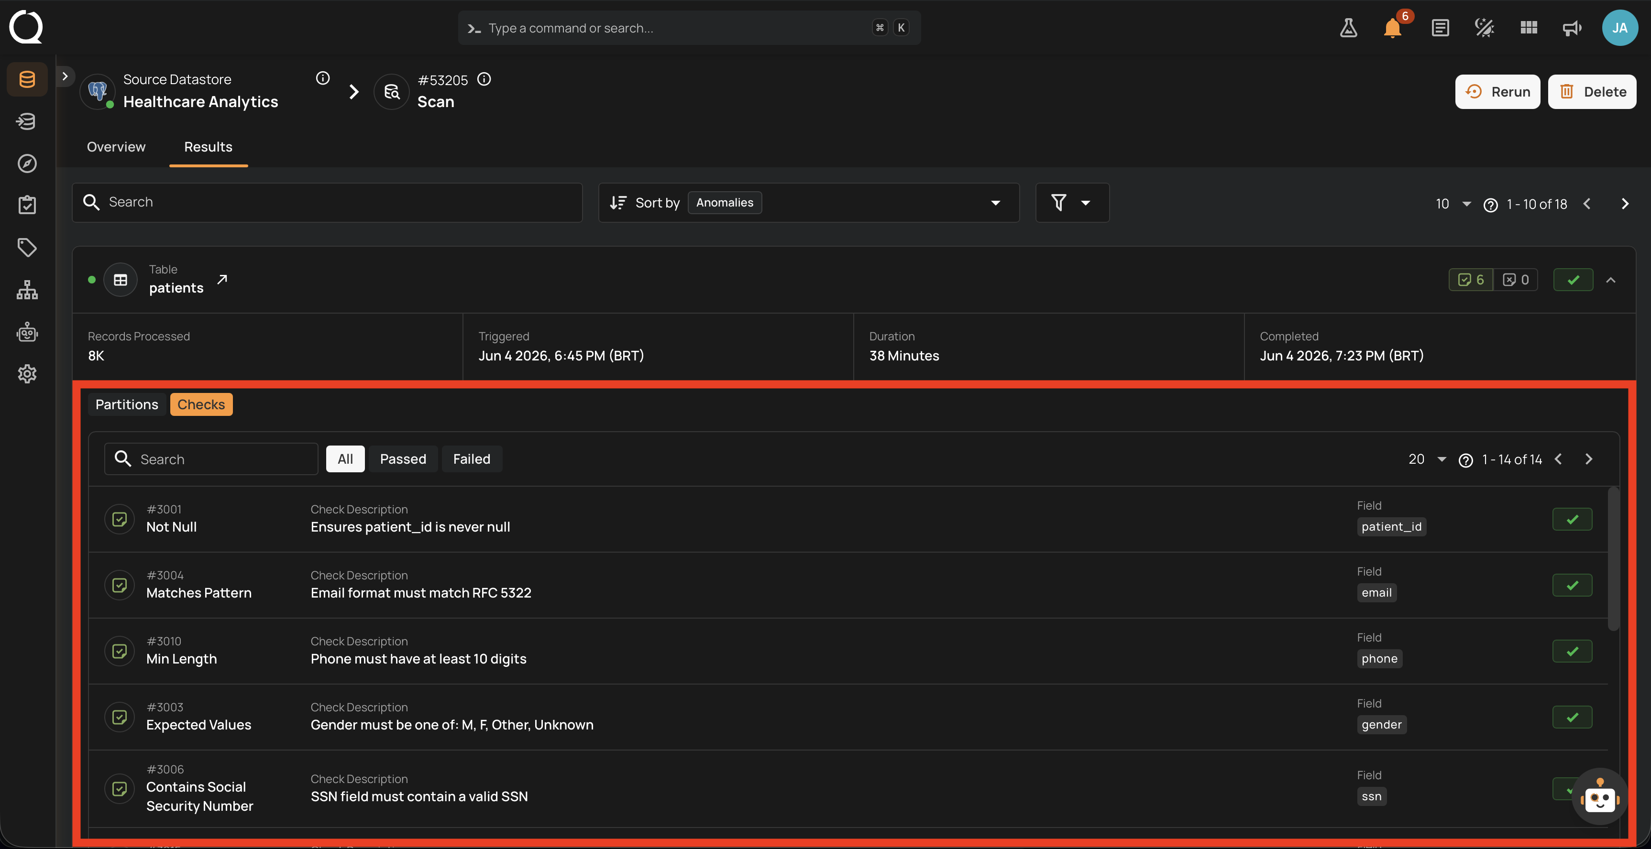Viewport: 1651px width, 849px height.
Task: Open the chatbot assistant floating button
Action: 1600,796
